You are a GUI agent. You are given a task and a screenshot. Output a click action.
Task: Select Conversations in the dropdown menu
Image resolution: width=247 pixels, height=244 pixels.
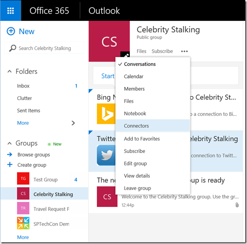pyautogui.click(x=152, y=64)
